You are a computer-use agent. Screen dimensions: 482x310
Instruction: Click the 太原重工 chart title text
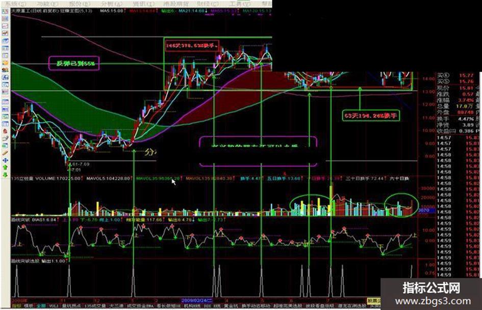coord(21,11)
